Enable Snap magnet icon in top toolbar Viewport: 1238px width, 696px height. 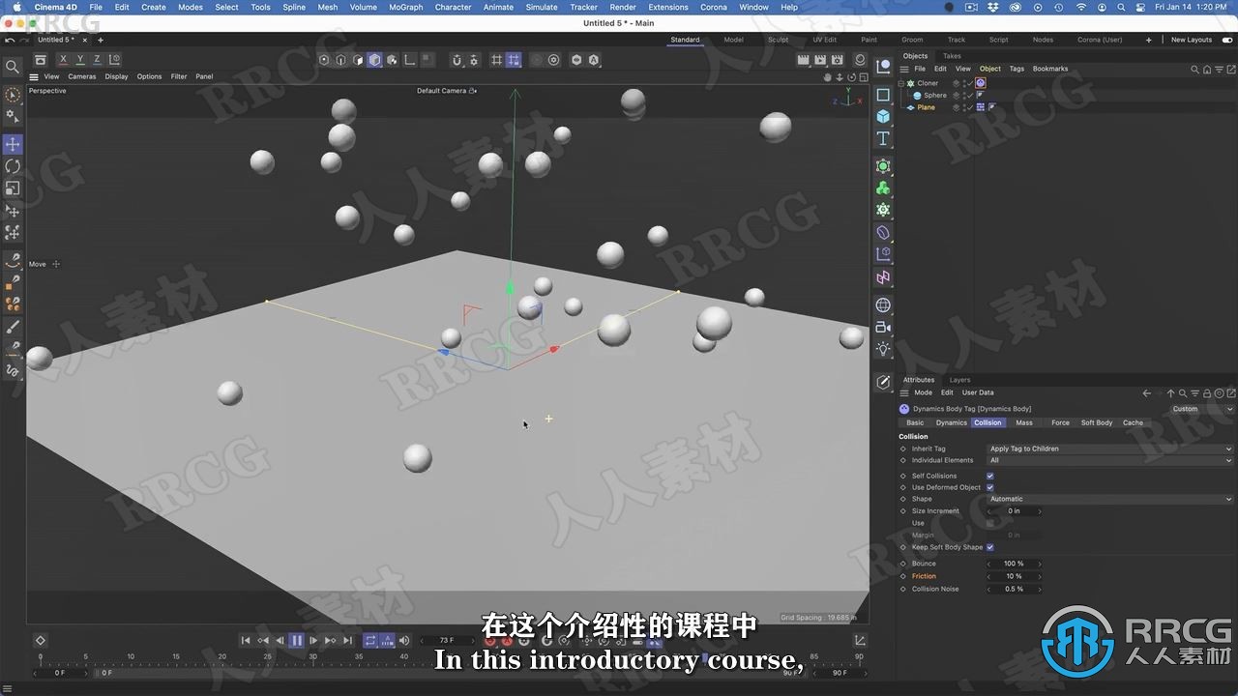457,60
